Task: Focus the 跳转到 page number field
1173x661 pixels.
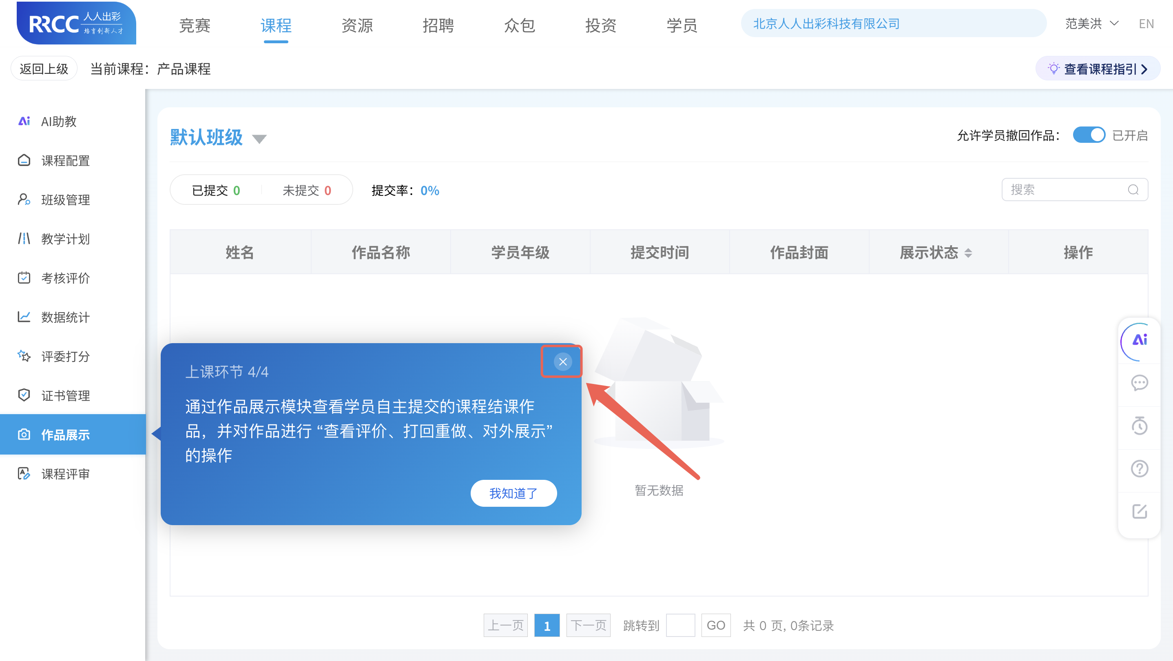Action: tap(680, 625)
